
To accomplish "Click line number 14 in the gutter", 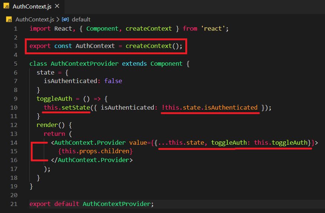I will (x=14, y=142).
